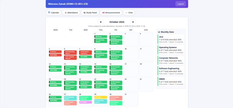Image resolution: width=233 pixels, height=108 pixels.
Task: Click Computer Networks class on October 9
Action: click(x=116, y=53)
